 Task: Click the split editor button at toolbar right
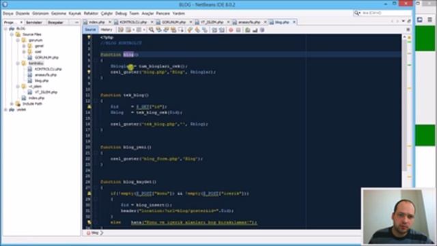click(x=408, y=29)
